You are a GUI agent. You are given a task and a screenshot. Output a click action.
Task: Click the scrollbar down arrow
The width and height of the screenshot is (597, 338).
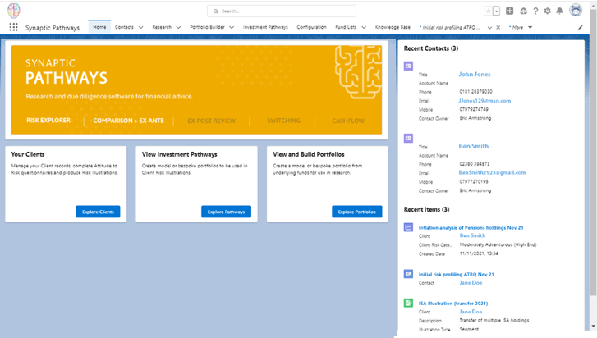tap(593, 327)
